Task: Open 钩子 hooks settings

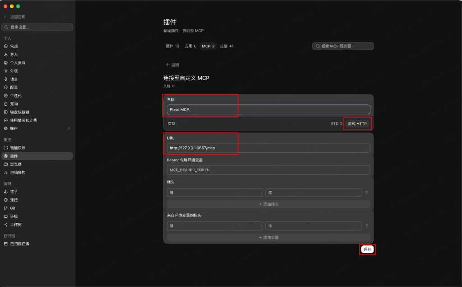Action: click(x=37, y=192)
